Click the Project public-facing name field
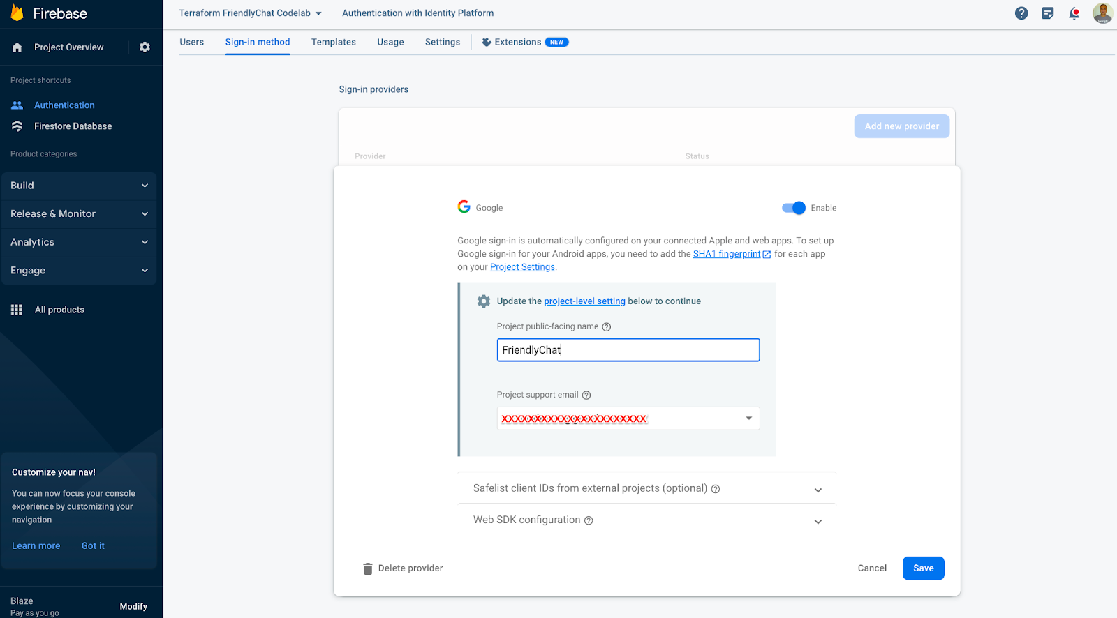The image size is (1117, 618). click(x=628, y=350)
